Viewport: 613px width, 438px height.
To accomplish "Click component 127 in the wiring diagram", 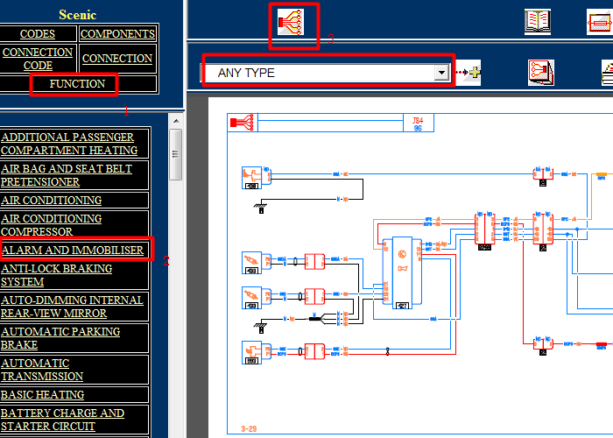I will click(402, 272).
